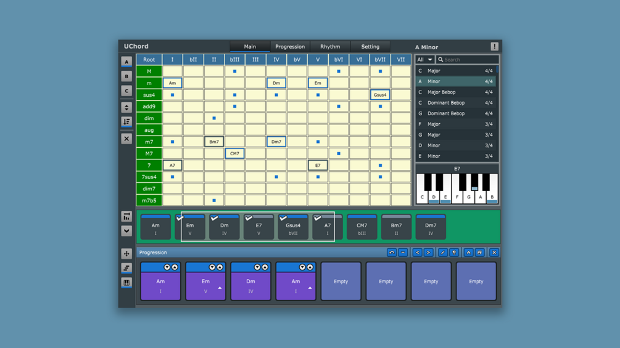Toggle the checkmark on the E7 chord pad
Viewport: 620px width, 348px height.
coord(249,218)
